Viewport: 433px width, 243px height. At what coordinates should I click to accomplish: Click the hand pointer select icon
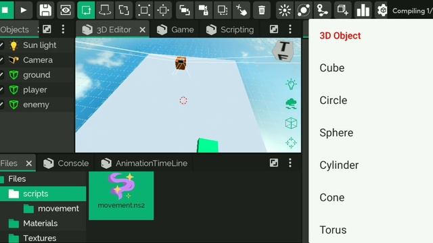pos(242,10)
